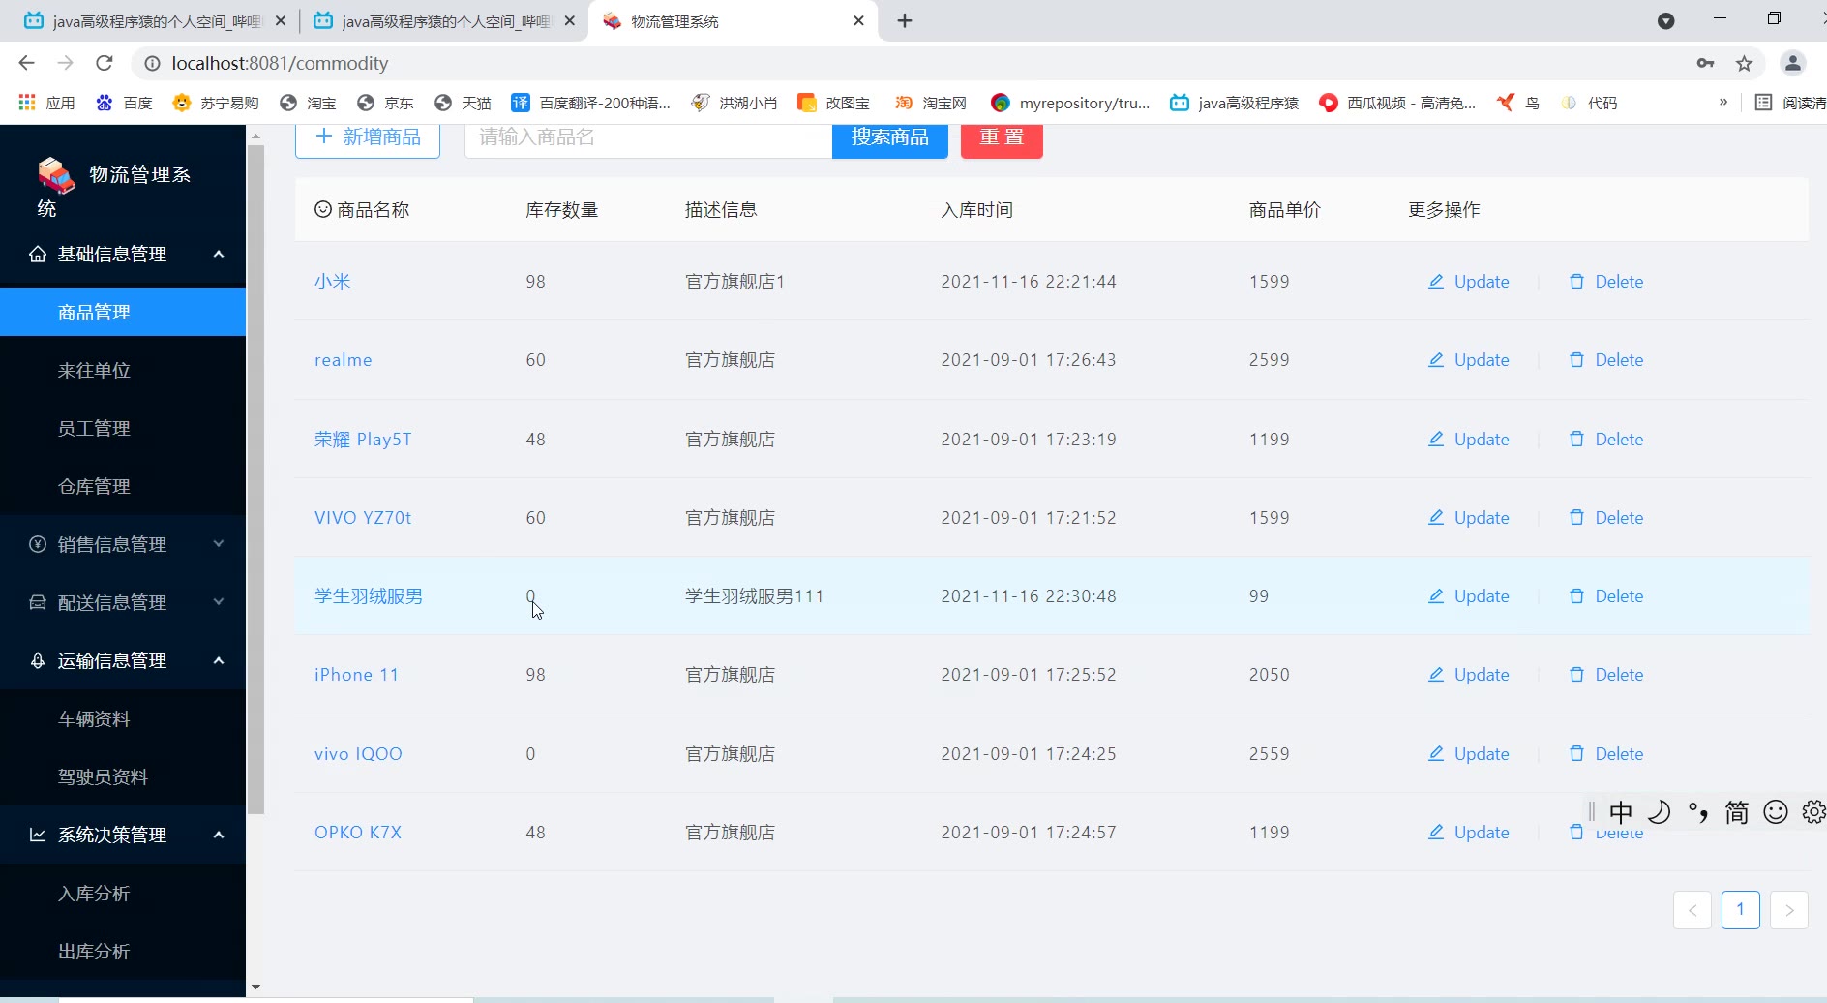The image size is (1827, 1003).
Task: Click the trash icon in iPhone 11 row
Action: [x=1576, y=675]
